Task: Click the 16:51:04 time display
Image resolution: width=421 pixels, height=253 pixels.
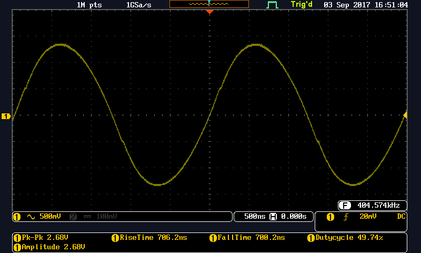Action: click(x=391, y=5)
